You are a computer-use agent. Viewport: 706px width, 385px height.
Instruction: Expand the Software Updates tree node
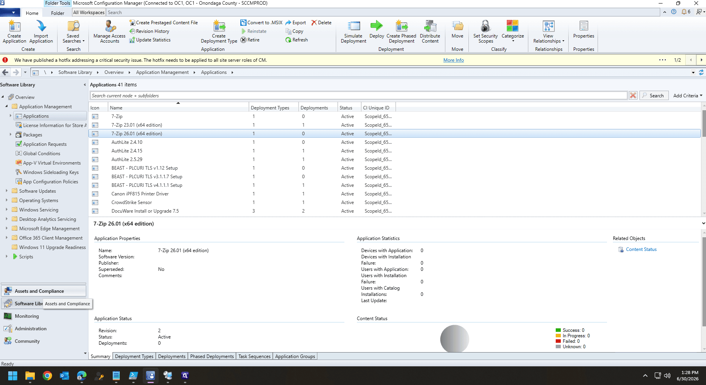[7, 191]
